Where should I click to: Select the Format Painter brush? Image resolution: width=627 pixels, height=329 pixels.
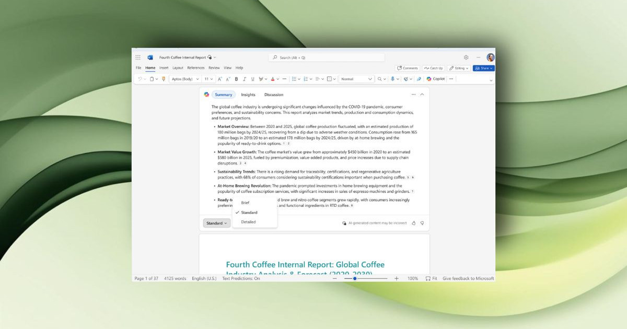click(164, 79)
